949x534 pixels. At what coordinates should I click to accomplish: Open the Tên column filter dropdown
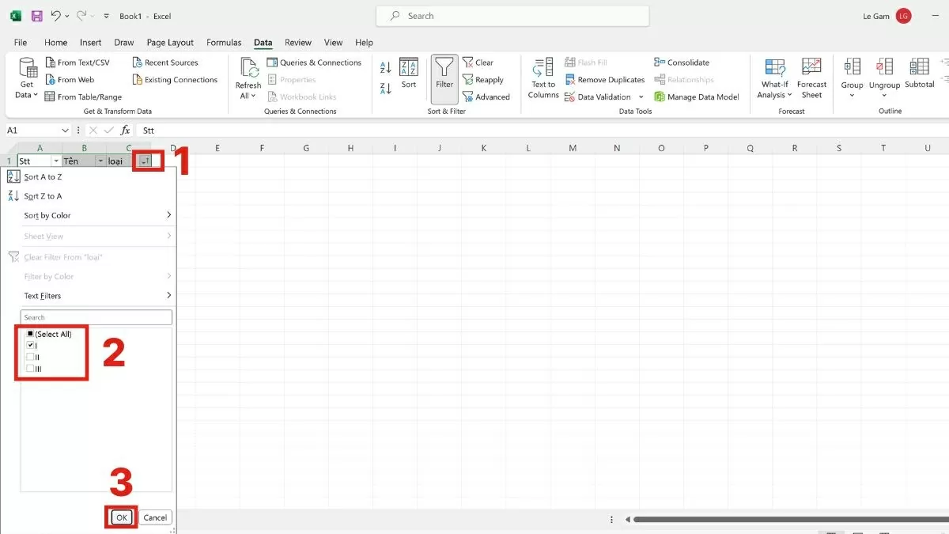tap(100, 161)
